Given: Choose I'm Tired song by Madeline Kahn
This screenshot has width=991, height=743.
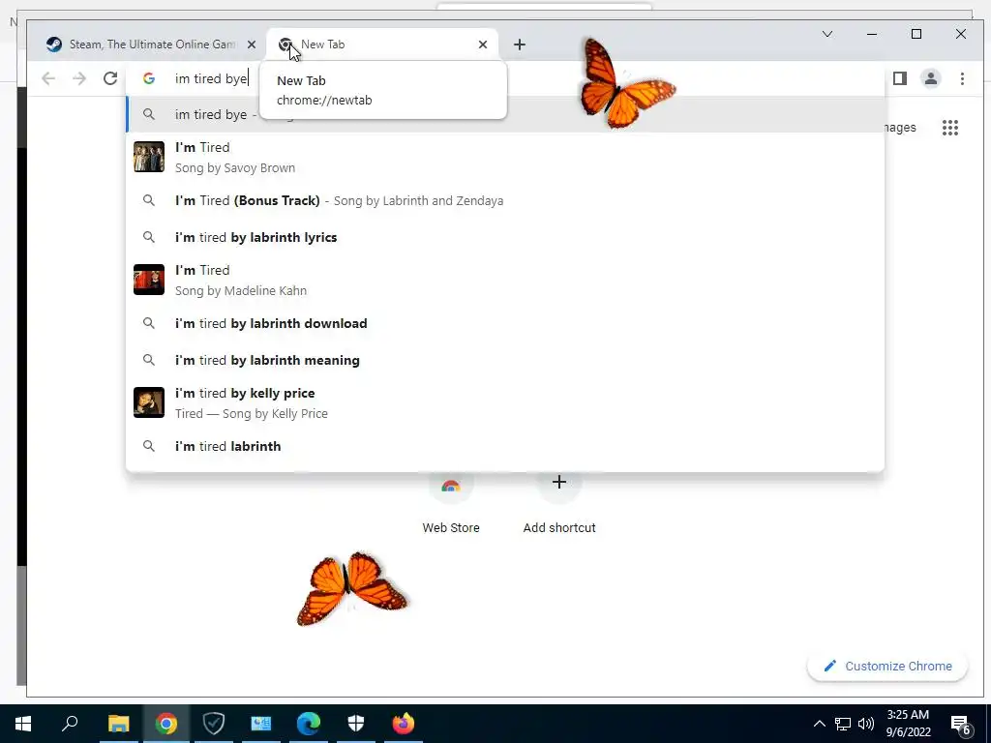Looking at the screenshot, I should (x=505, y=280).
